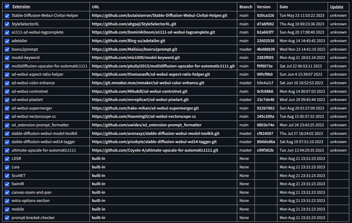
Task: Disable the adetailer extension
Action: [x=7, y=41]
